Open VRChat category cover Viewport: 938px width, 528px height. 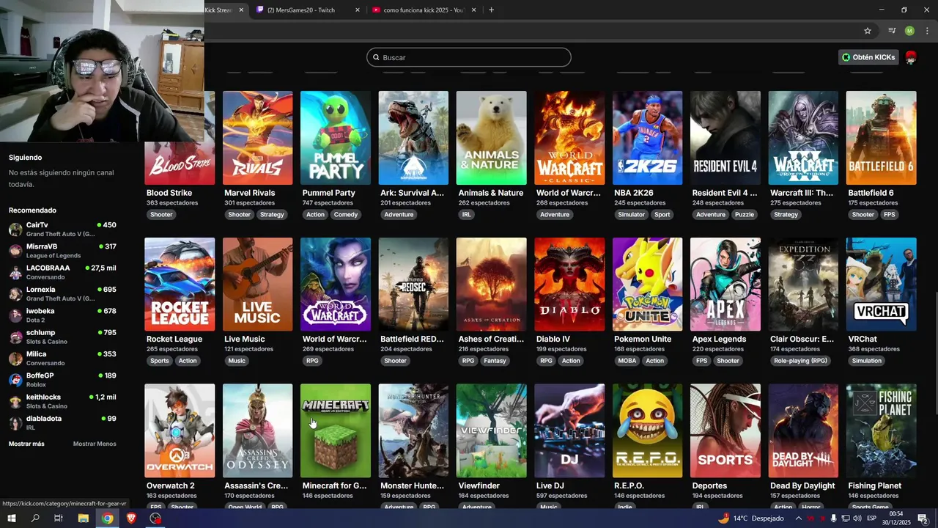[881, 285]
